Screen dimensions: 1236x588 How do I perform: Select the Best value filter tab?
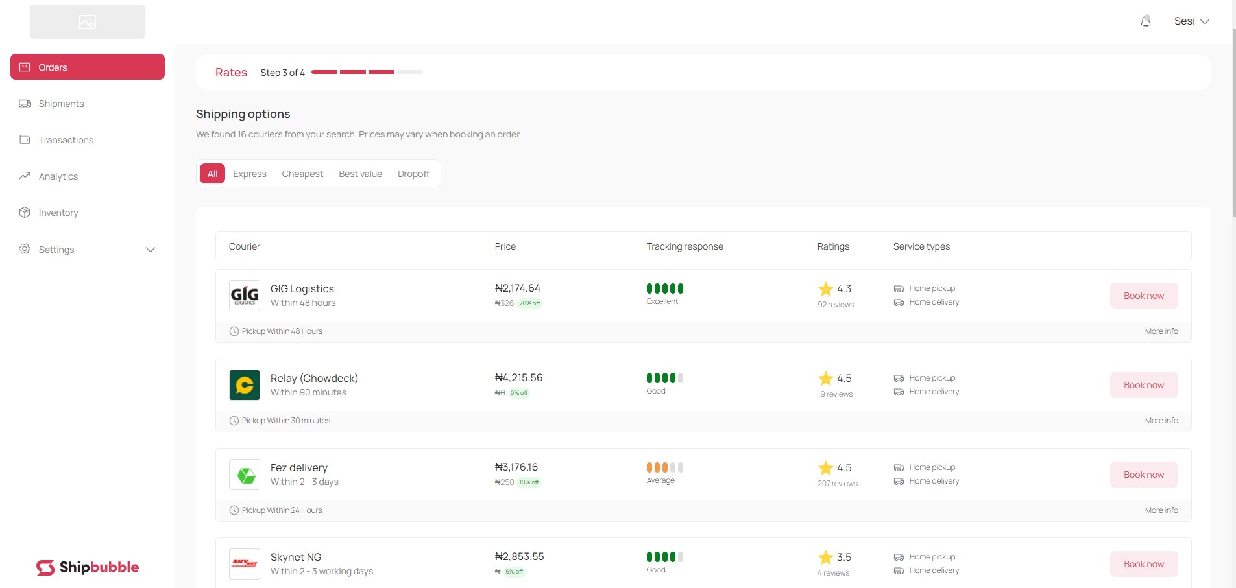click(360, 174)
